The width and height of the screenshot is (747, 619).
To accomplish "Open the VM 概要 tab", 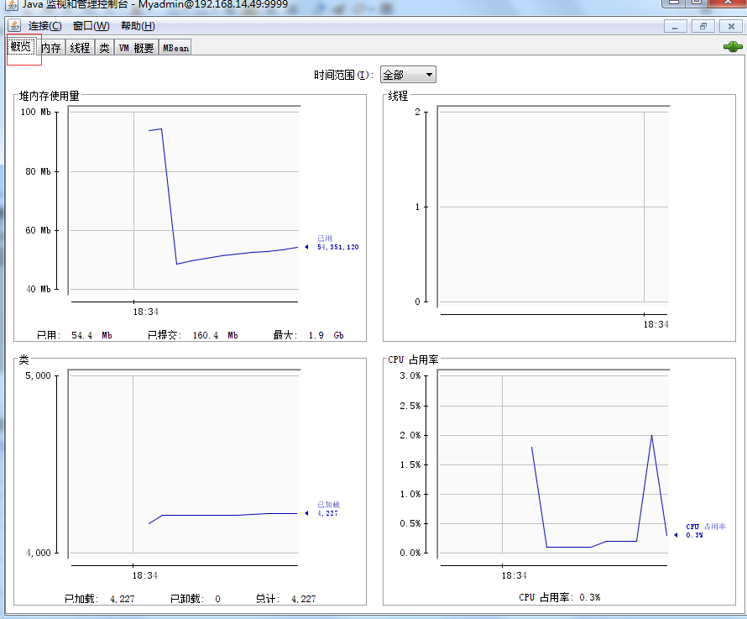I will pyautogui.click(x=136, y=48).
